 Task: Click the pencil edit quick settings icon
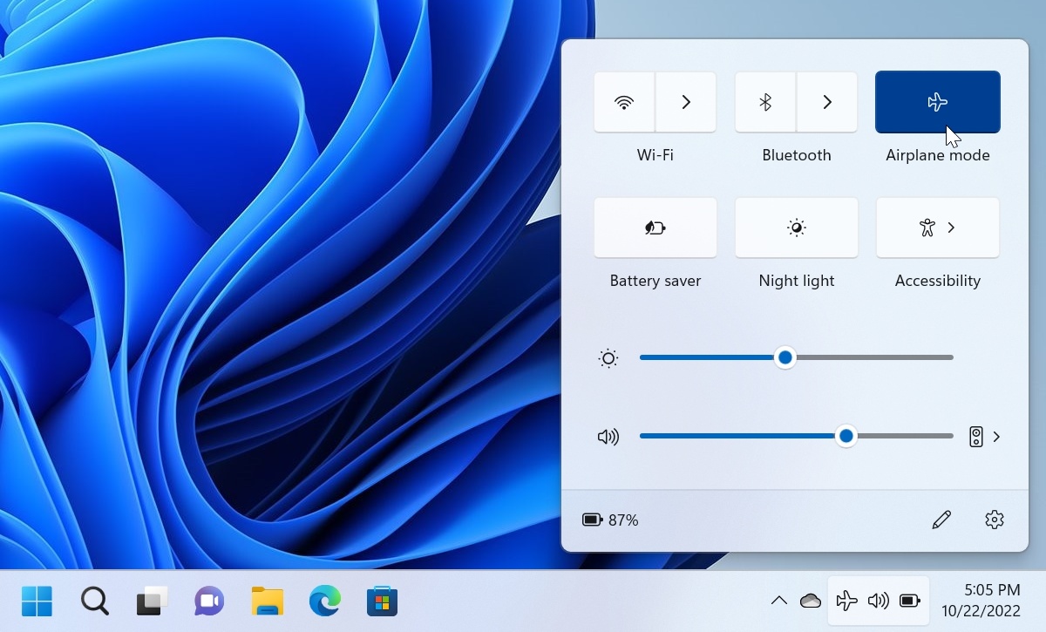tap(941, 520)
